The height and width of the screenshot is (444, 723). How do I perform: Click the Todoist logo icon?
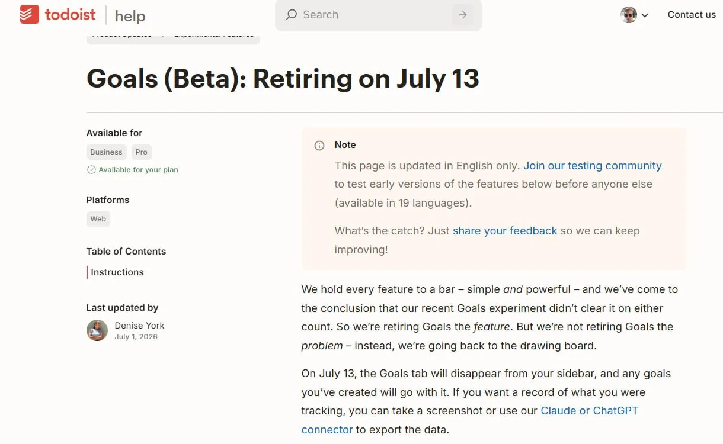tap(30, 14)
